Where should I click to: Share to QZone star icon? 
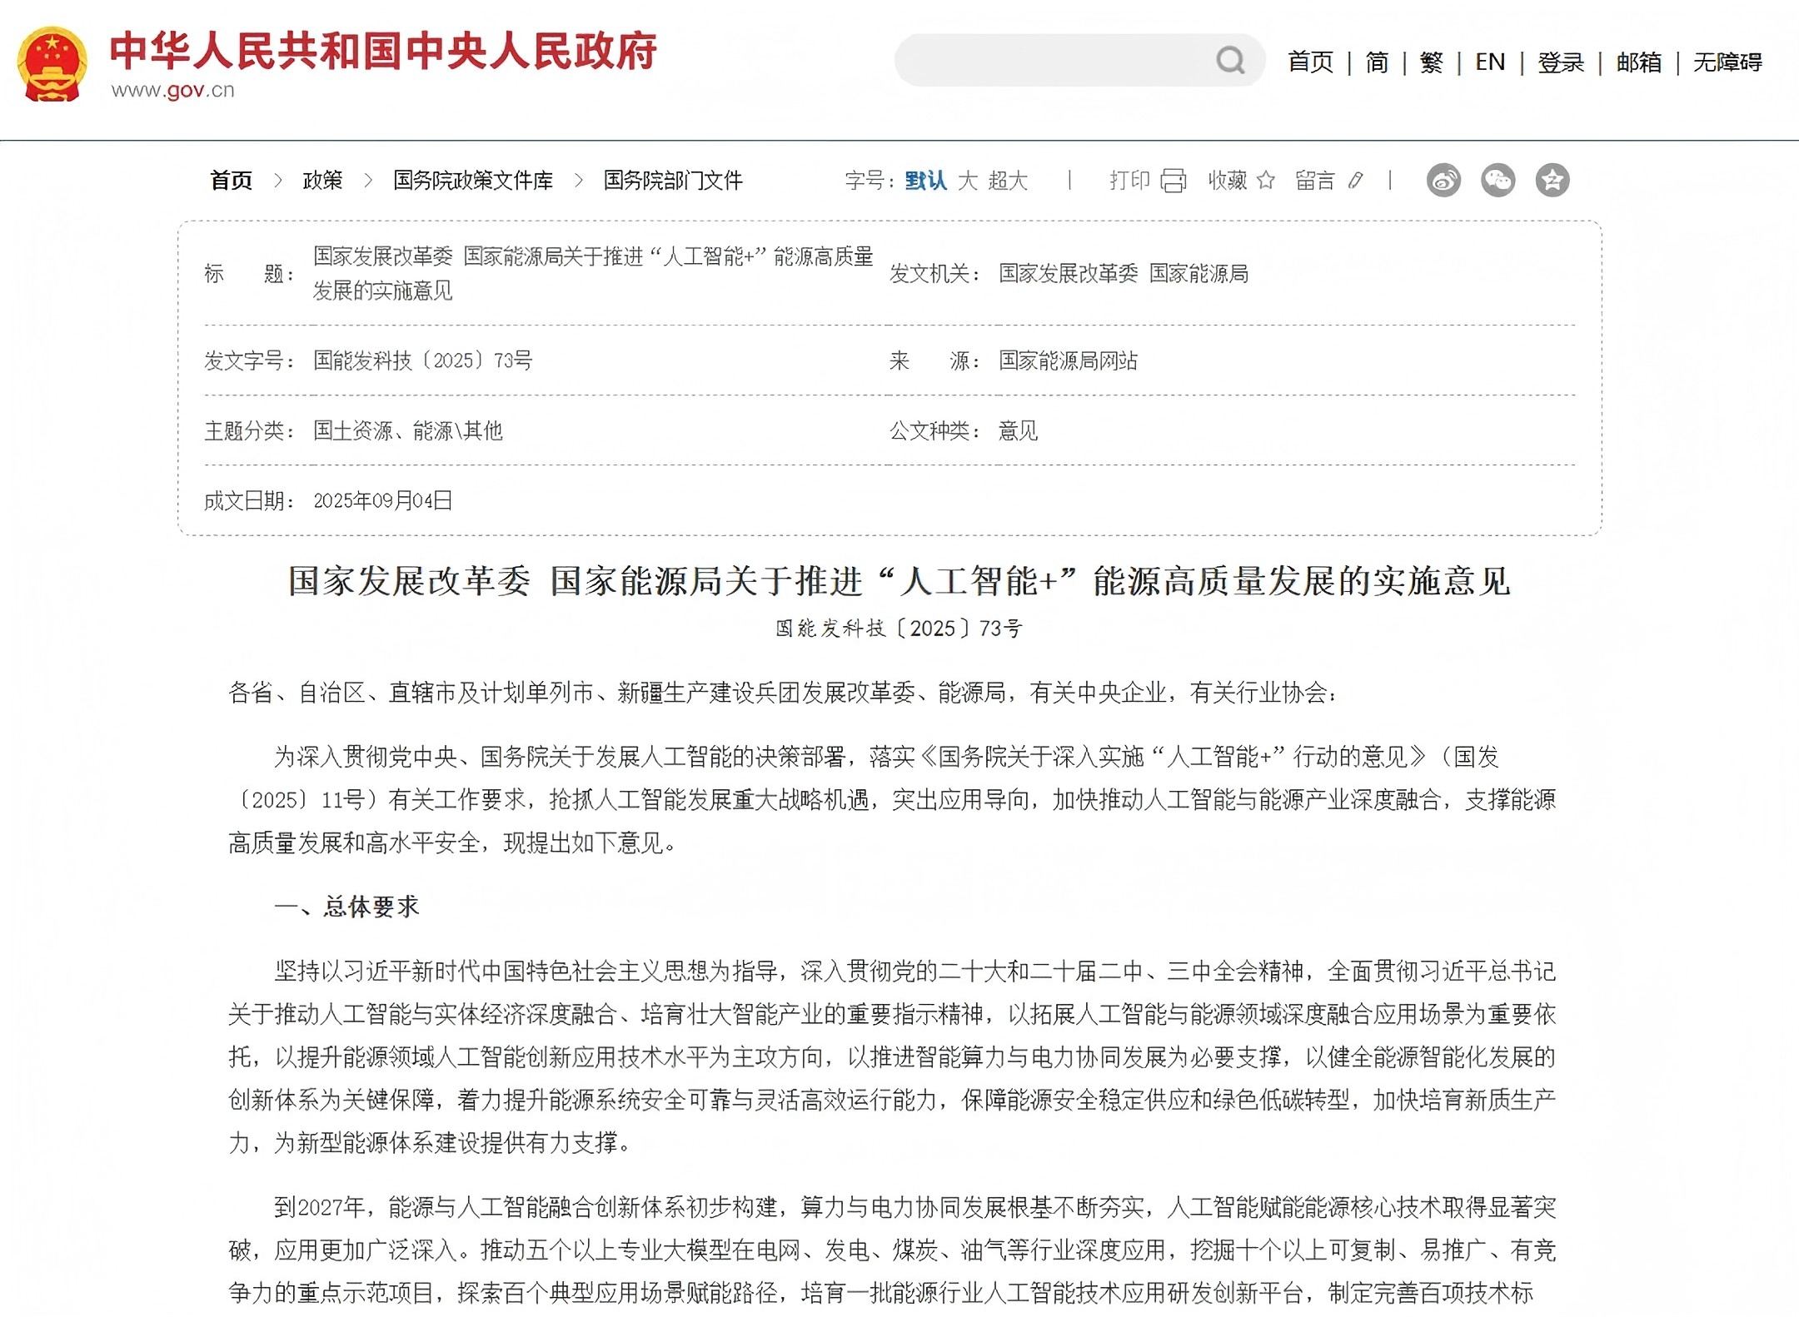click(x=1552, y=181)
